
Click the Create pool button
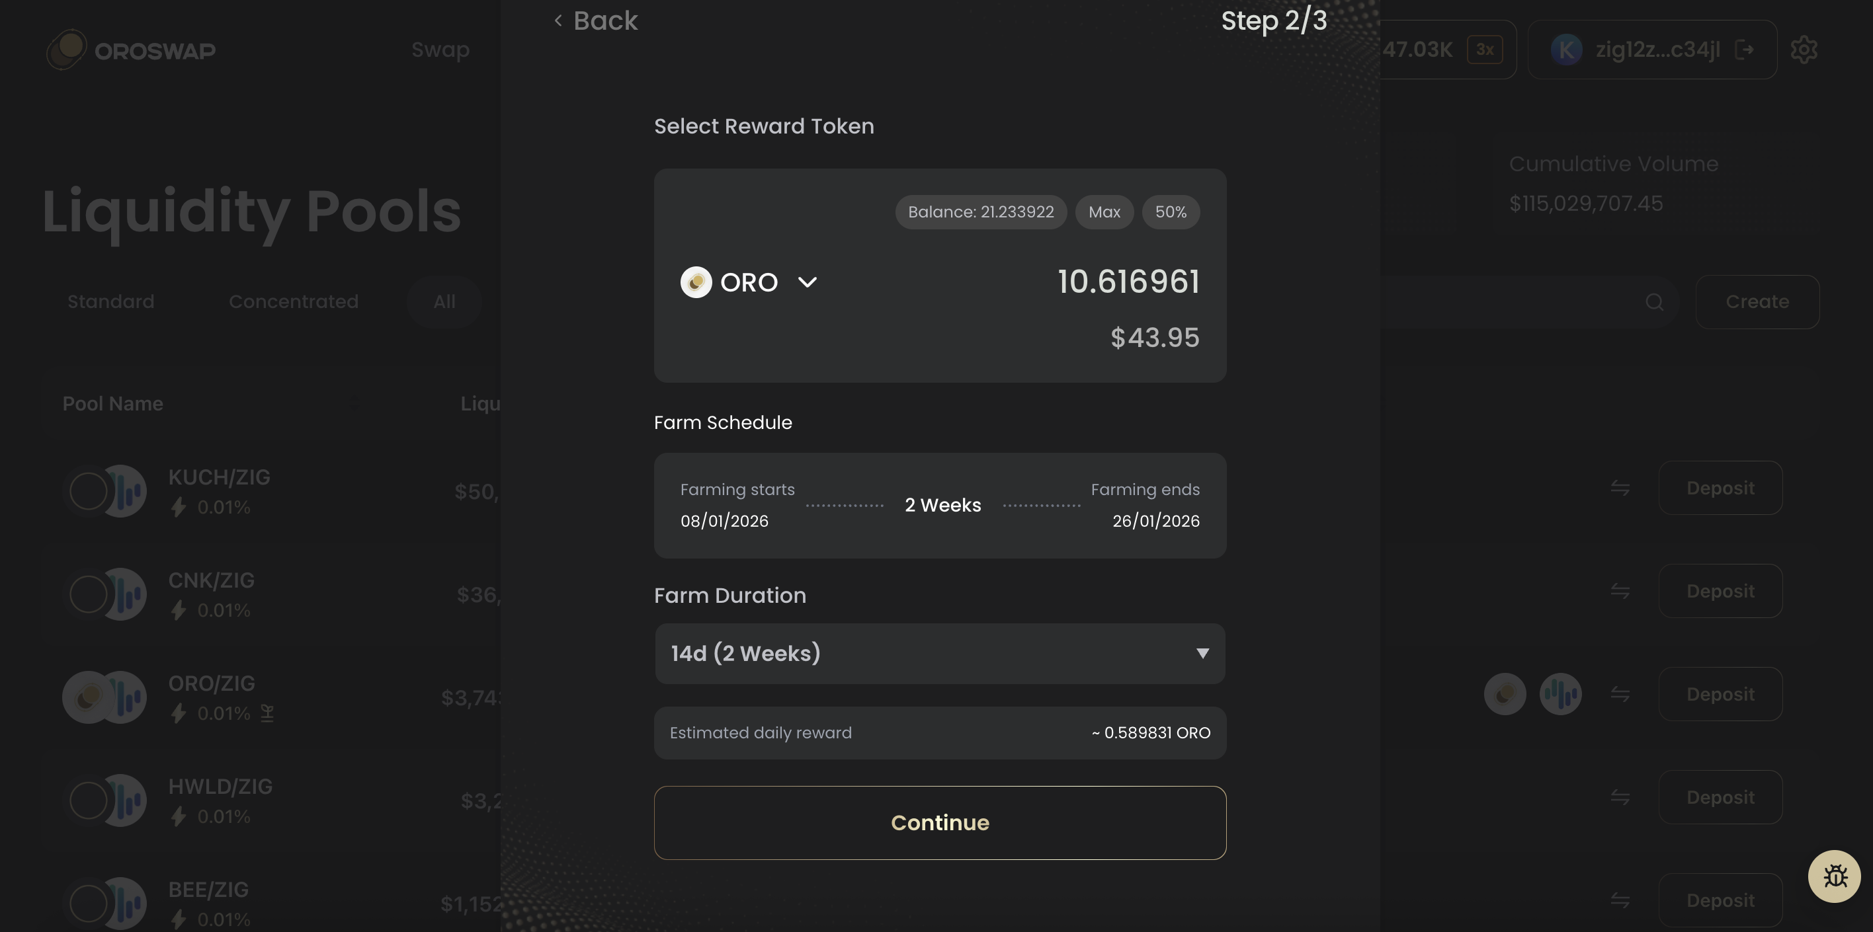tap(1757, 301)
